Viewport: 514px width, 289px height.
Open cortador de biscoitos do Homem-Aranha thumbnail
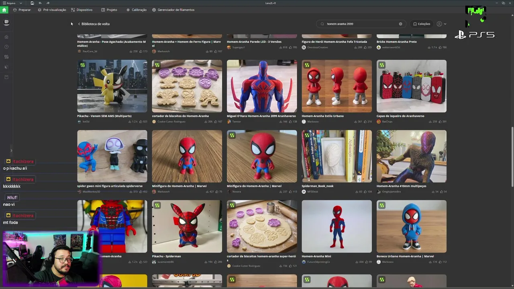coord(187,86)
